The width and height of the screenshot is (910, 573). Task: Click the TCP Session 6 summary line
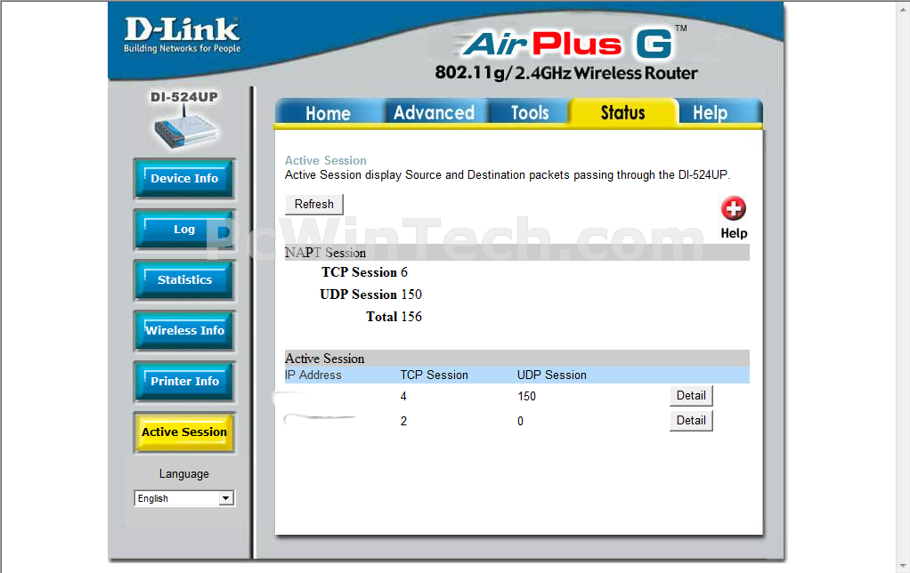pos(364,272)
